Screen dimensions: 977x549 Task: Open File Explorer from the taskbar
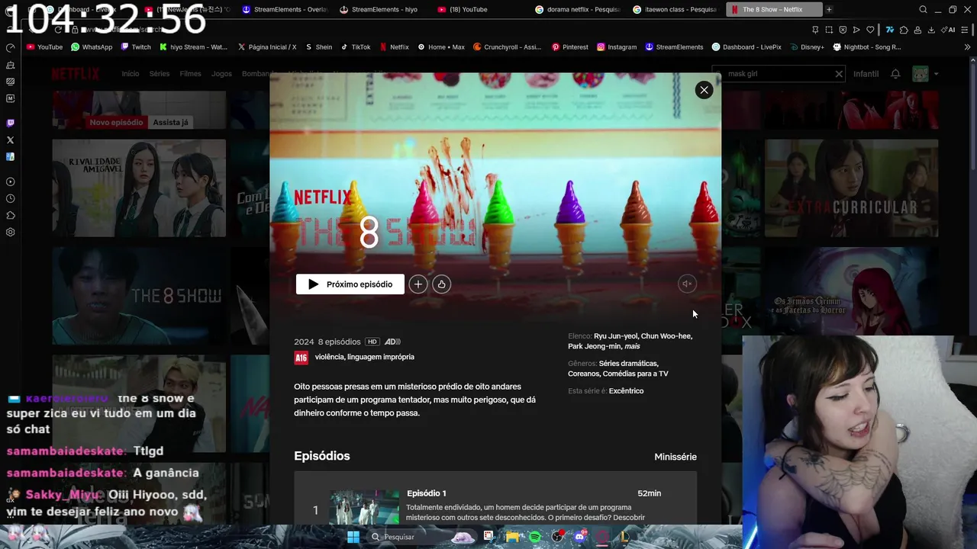pos(512,537)
